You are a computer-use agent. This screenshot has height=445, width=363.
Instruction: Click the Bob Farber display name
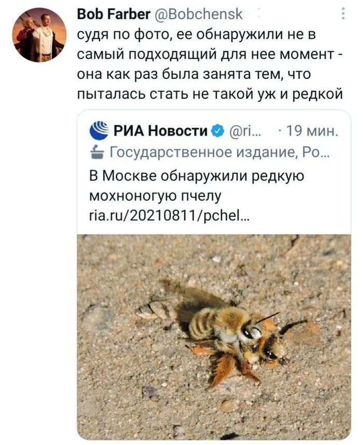pos(106,15)
